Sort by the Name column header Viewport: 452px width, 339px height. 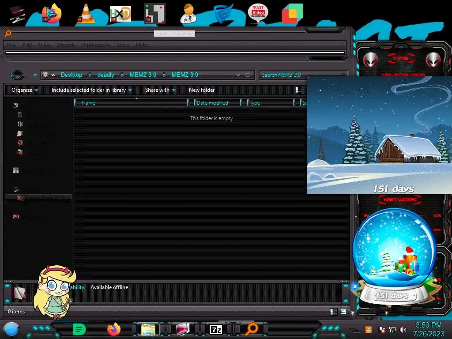click(131, 102)
